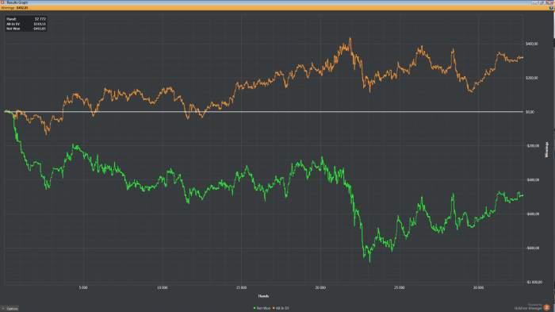
Task: Click the $200.00 y-axis label
Action: (532, 78)
